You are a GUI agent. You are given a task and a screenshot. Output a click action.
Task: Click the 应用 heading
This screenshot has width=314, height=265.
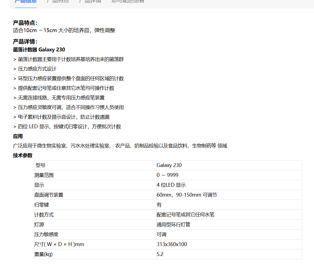tap(18, 136)
